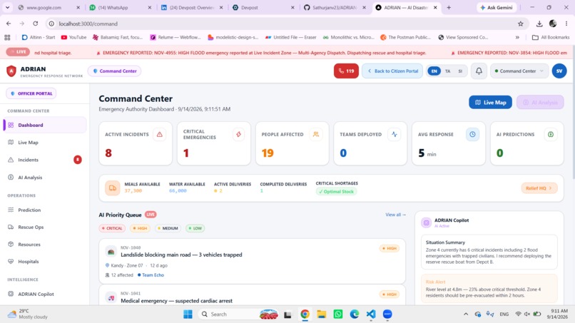The image size is (575, 323).
Task: Filter queue by HIGH
Action: pyautogui.click(x=140, y=228)
